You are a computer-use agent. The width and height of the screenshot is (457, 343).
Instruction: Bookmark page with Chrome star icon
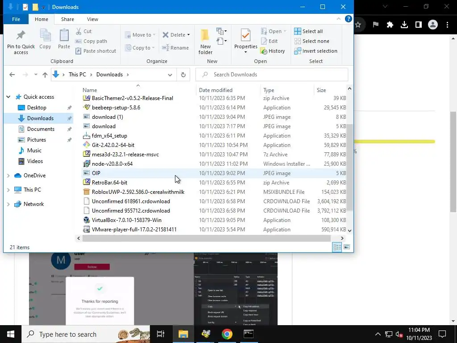(358, 25)
